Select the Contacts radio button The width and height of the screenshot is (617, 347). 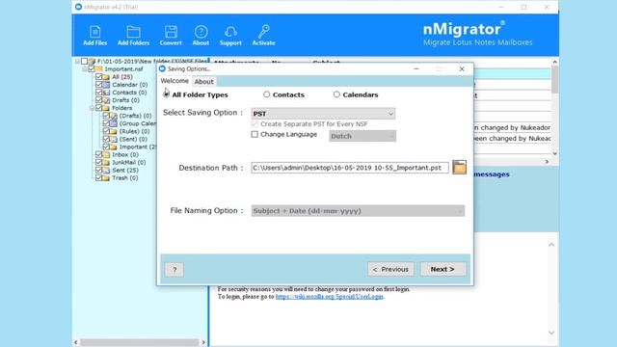[266, 94]
